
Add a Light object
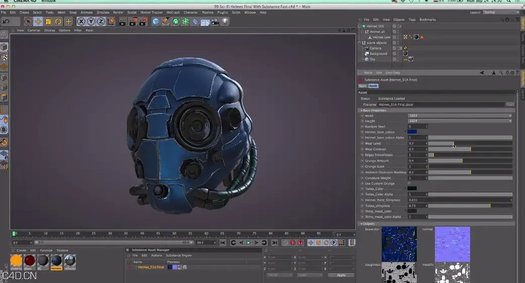click(225, 22)
